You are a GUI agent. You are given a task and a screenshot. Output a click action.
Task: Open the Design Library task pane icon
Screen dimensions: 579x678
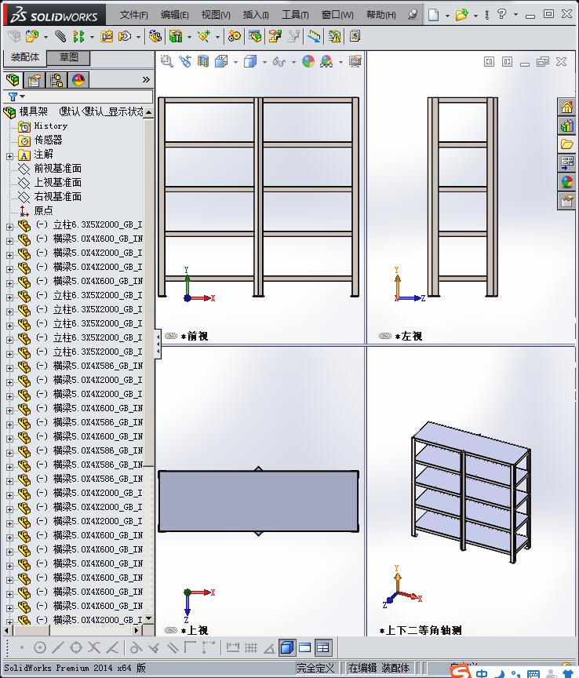click(566, 126)
